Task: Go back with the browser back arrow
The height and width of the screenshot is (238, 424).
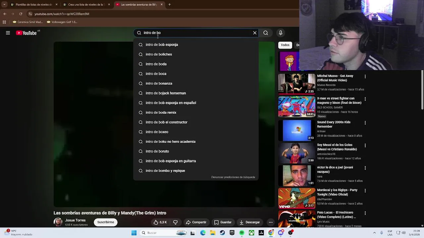Action: tap(5, 14)
